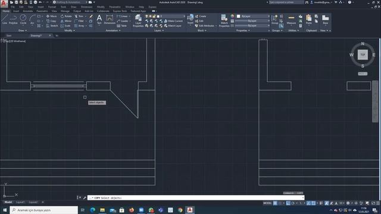Viewport: 381px width, 214px height.
Task: Select the Line drawing tool
Action: click(x=5, y=19)
